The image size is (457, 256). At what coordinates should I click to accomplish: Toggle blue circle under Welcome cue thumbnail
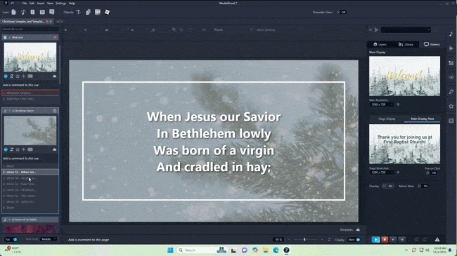point(6,76)
